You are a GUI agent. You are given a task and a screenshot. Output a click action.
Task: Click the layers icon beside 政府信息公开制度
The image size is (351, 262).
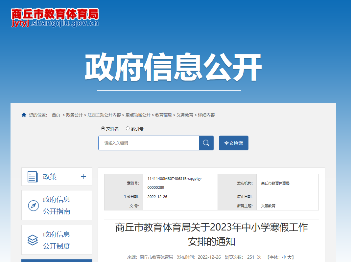coord(33,240)
